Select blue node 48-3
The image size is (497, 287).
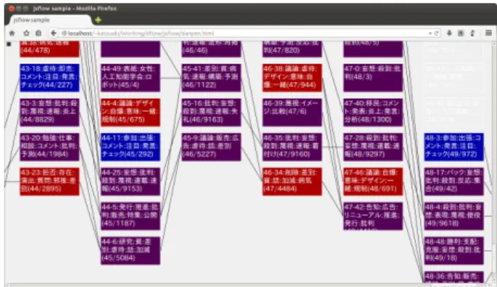coord(454,147)
